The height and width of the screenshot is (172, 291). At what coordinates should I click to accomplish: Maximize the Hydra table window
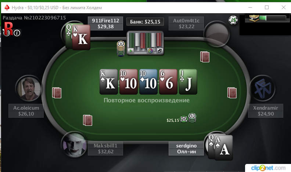coord(267,7)
